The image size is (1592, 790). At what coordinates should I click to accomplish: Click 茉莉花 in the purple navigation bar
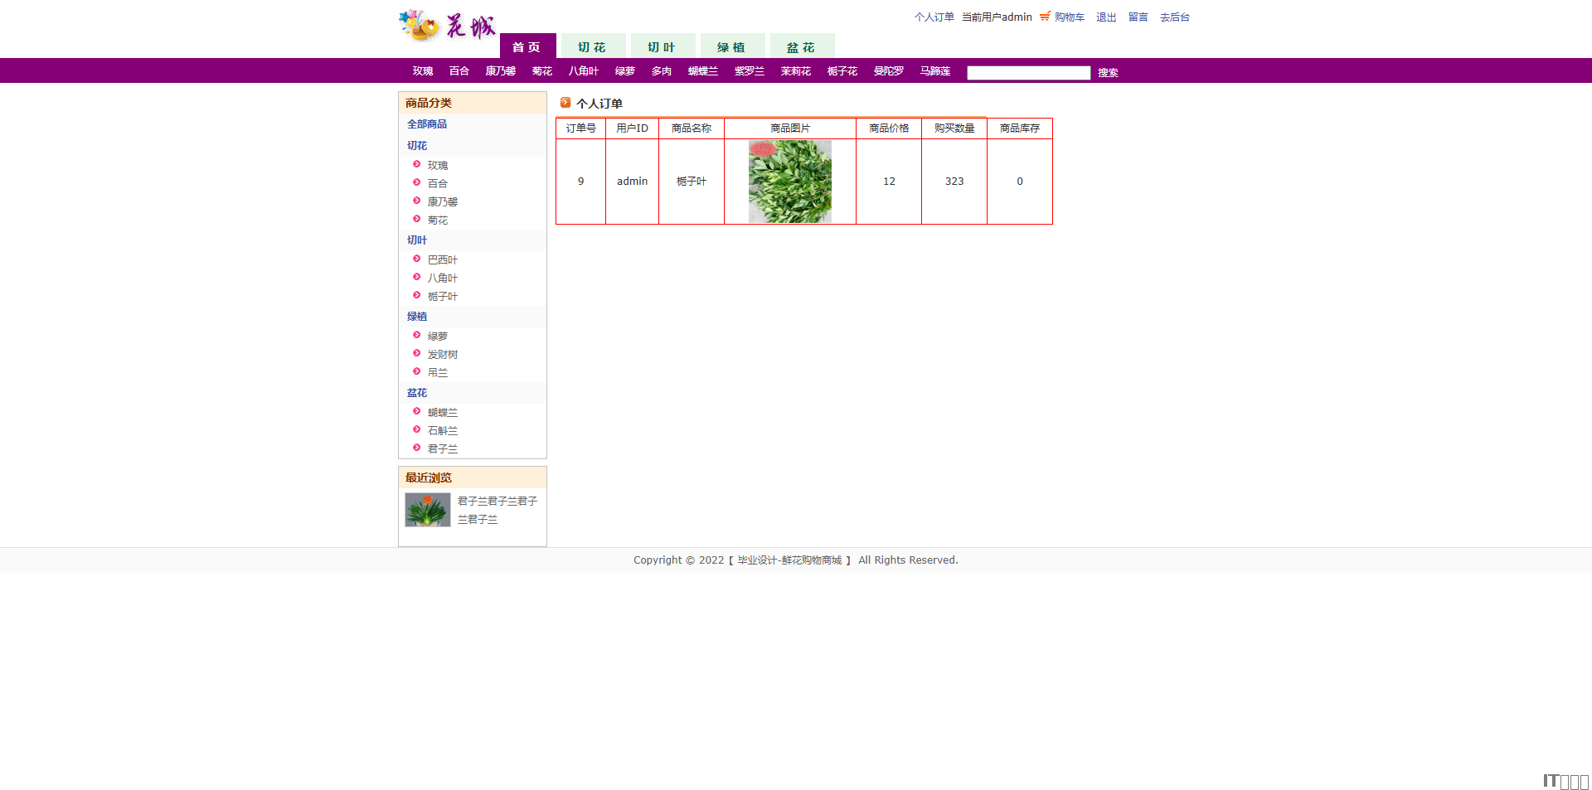coord(795,71)
